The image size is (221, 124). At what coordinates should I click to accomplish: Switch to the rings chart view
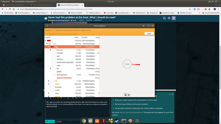pos(126,95)
